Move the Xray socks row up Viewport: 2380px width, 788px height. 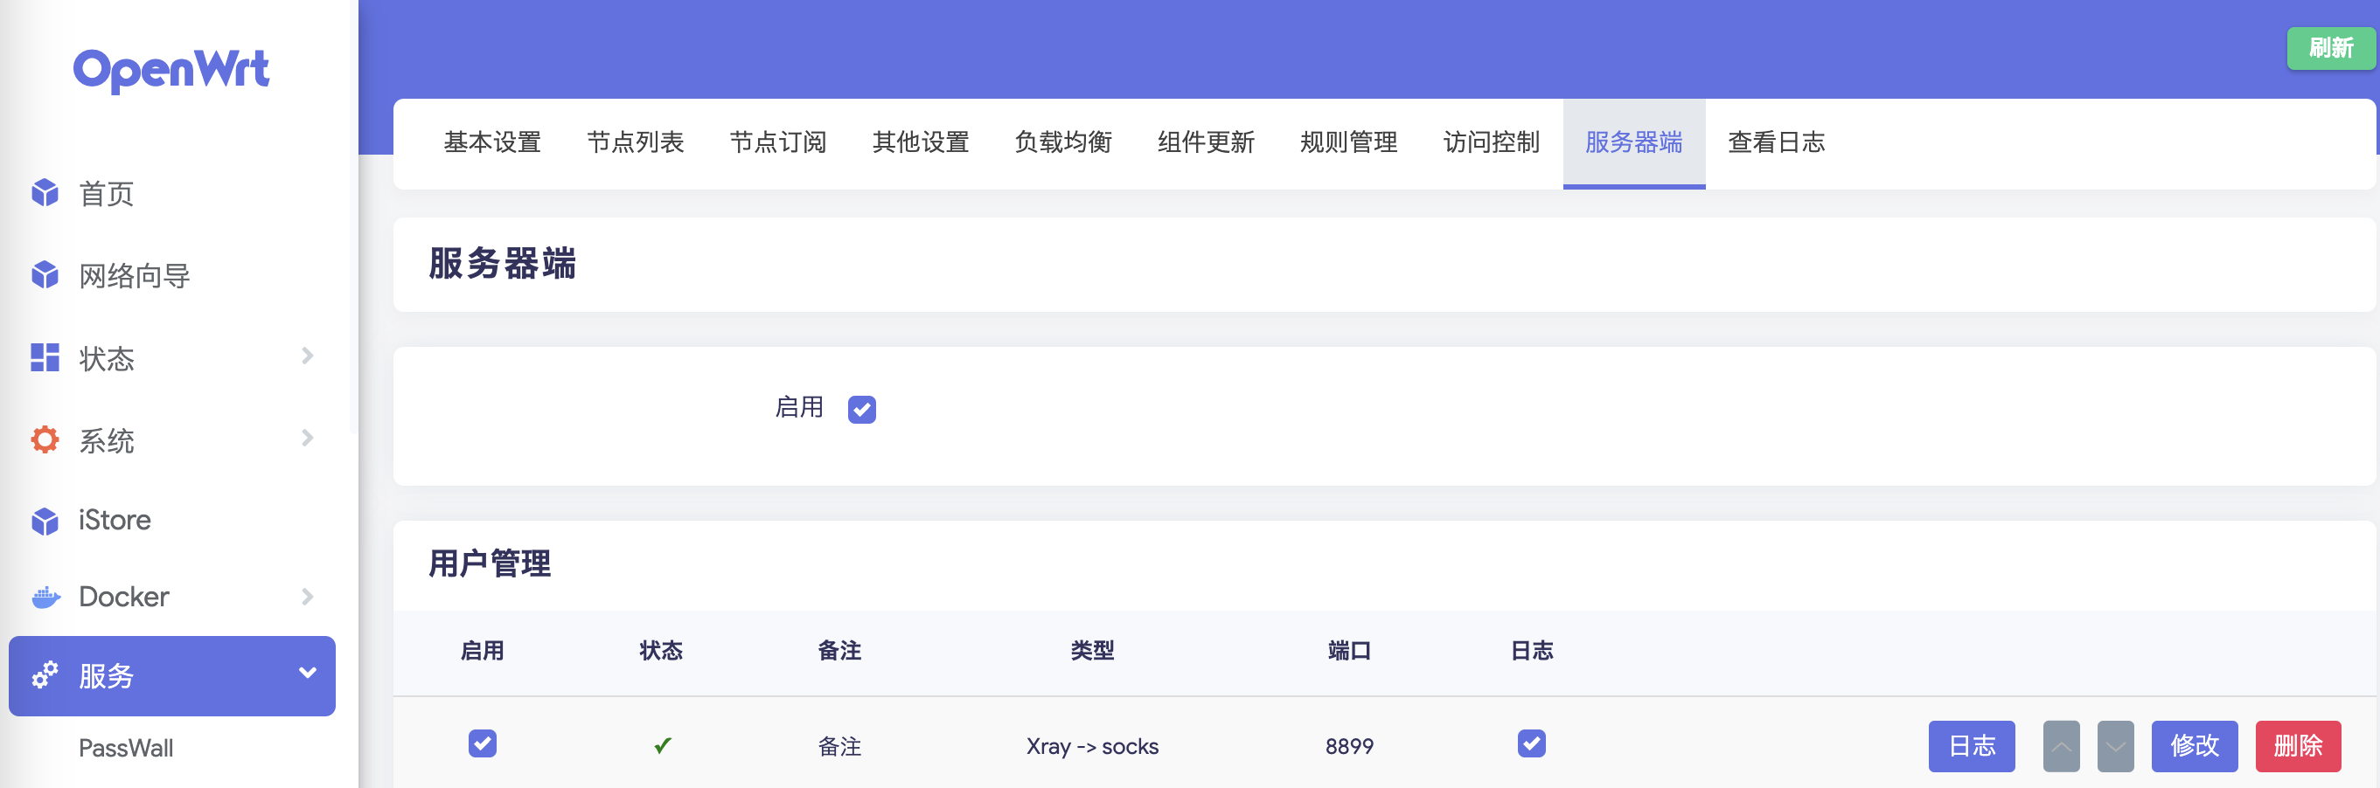tap(2060, 745)
